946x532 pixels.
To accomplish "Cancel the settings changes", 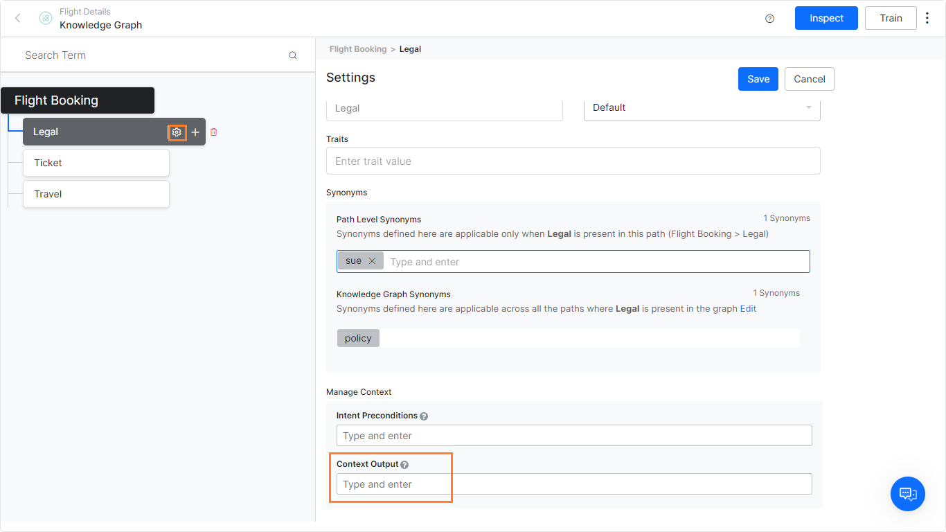I will [x=809, y=79].
